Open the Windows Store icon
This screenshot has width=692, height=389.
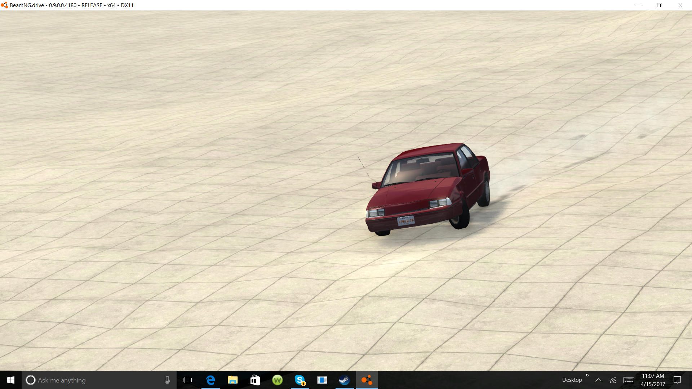click(x=255, y=380)
